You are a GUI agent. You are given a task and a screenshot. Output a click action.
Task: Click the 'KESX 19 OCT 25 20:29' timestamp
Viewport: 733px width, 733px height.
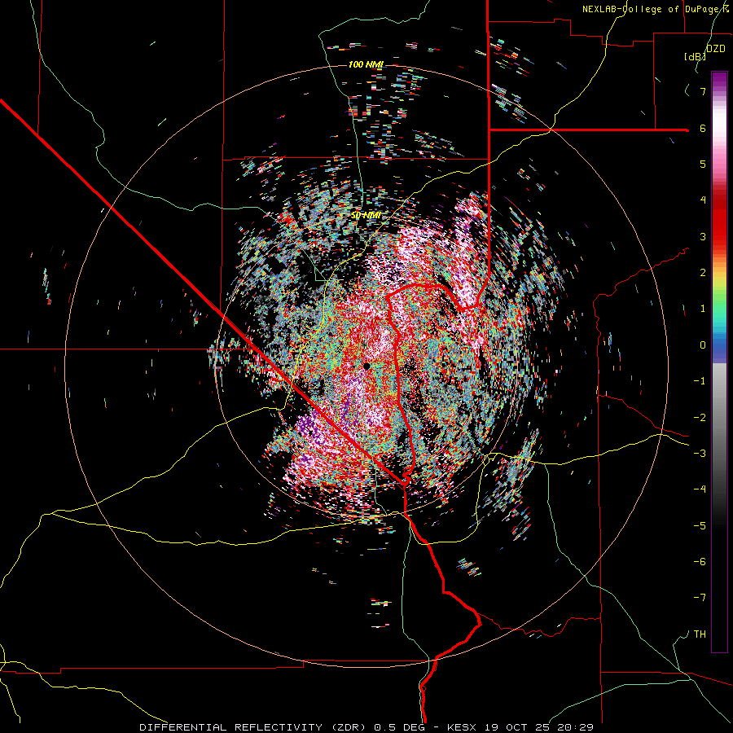pos(520,727)
